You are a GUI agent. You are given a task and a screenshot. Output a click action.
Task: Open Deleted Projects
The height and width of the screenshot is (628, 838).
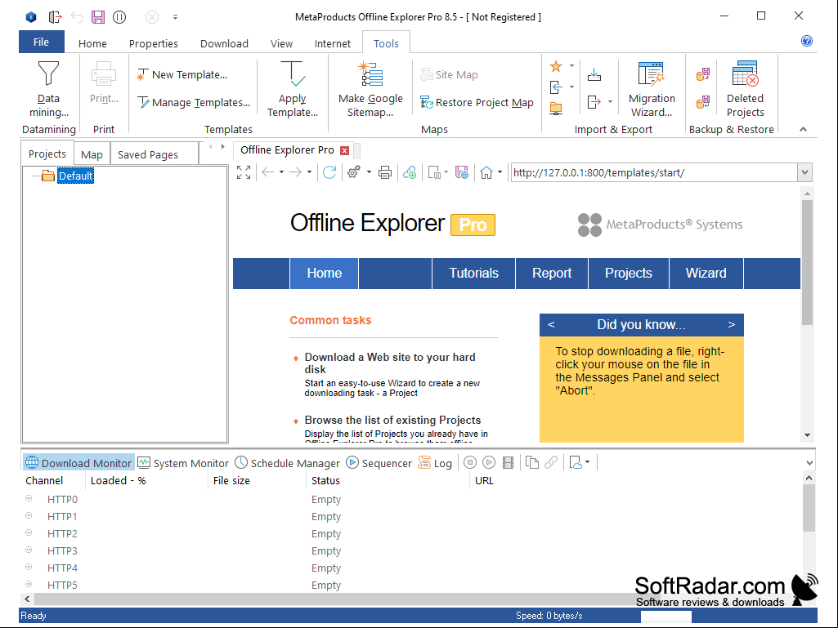(745, 89)
